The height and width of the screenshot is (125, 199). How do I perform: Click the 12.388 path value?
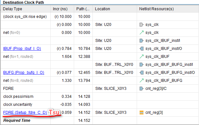click(84, 57)
